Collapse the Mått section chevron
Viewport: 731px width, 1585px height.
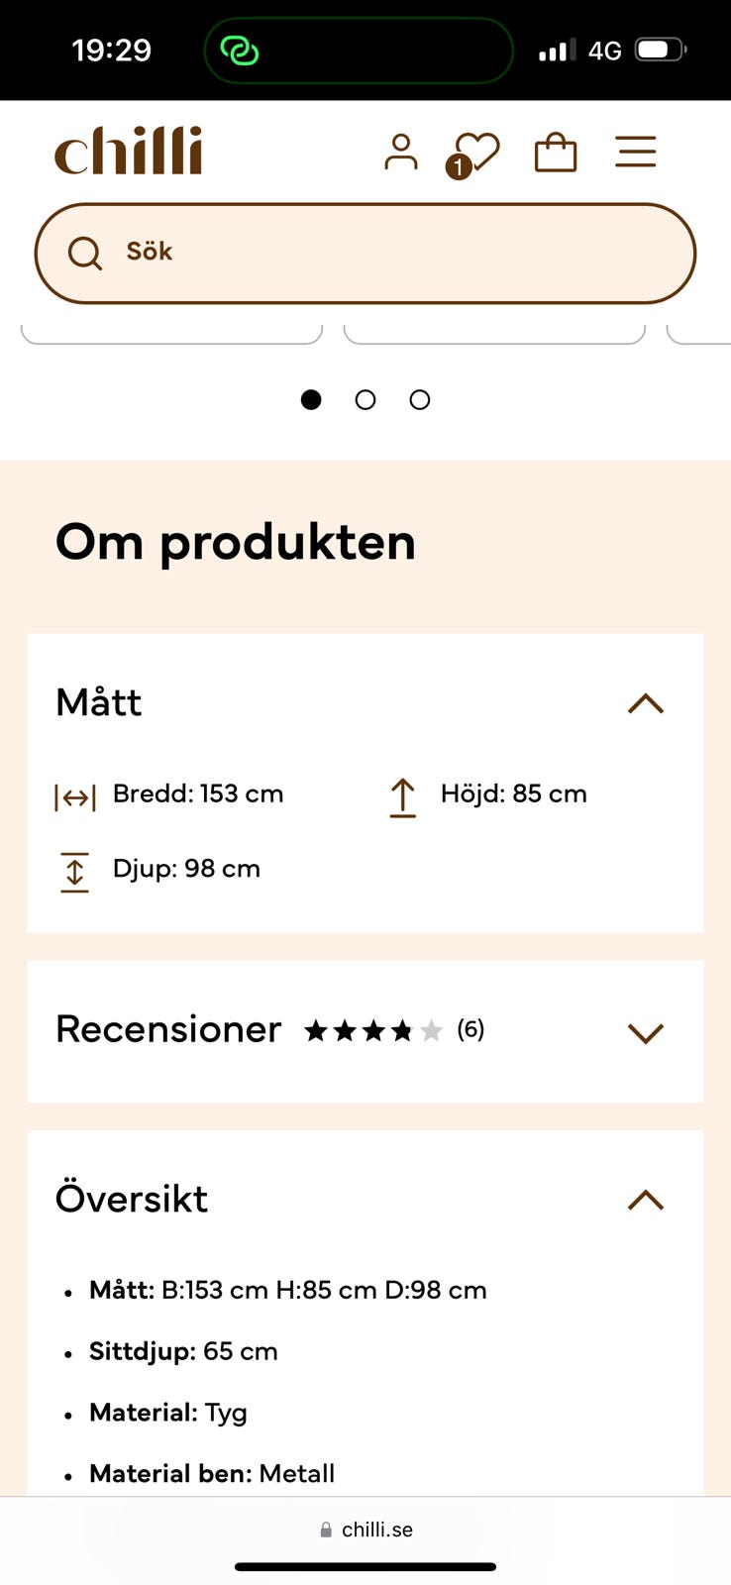[x=646, y=703]
